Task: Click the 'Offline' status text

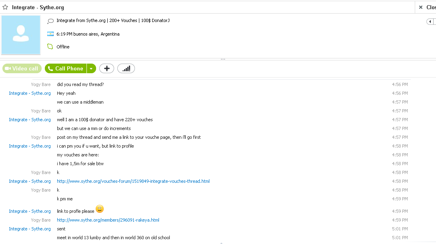Action: (63, 47)
